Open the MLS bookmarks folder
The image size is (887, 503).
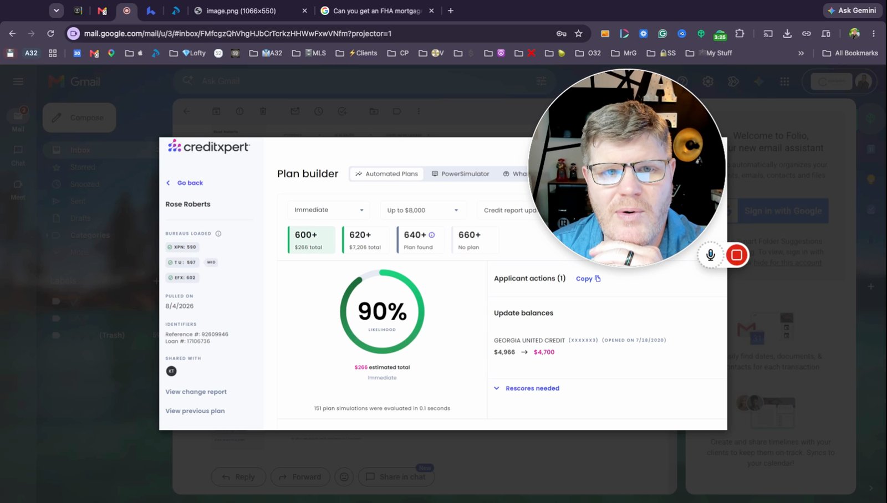click(x=309, y=53)
